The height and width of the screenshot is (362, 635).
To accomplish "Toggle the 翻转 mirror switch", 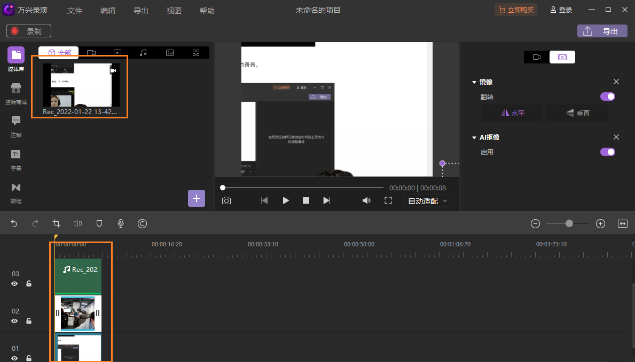I will [x=607, y=96].
